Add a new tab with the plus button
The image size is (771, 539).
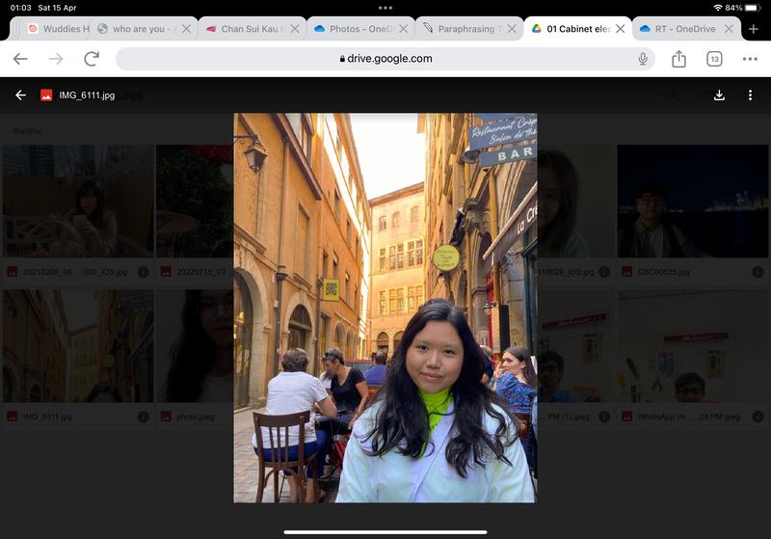click(x=754, y=29)
